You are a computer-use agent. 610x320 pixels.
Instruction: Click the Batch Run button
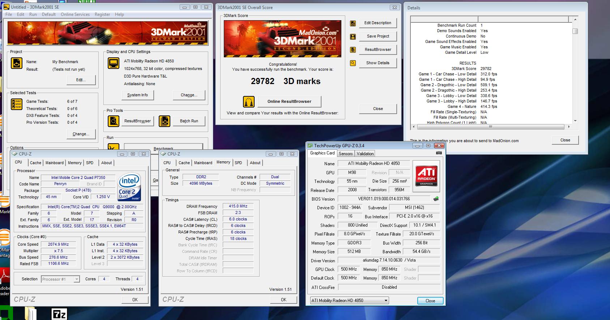point(189,121)
